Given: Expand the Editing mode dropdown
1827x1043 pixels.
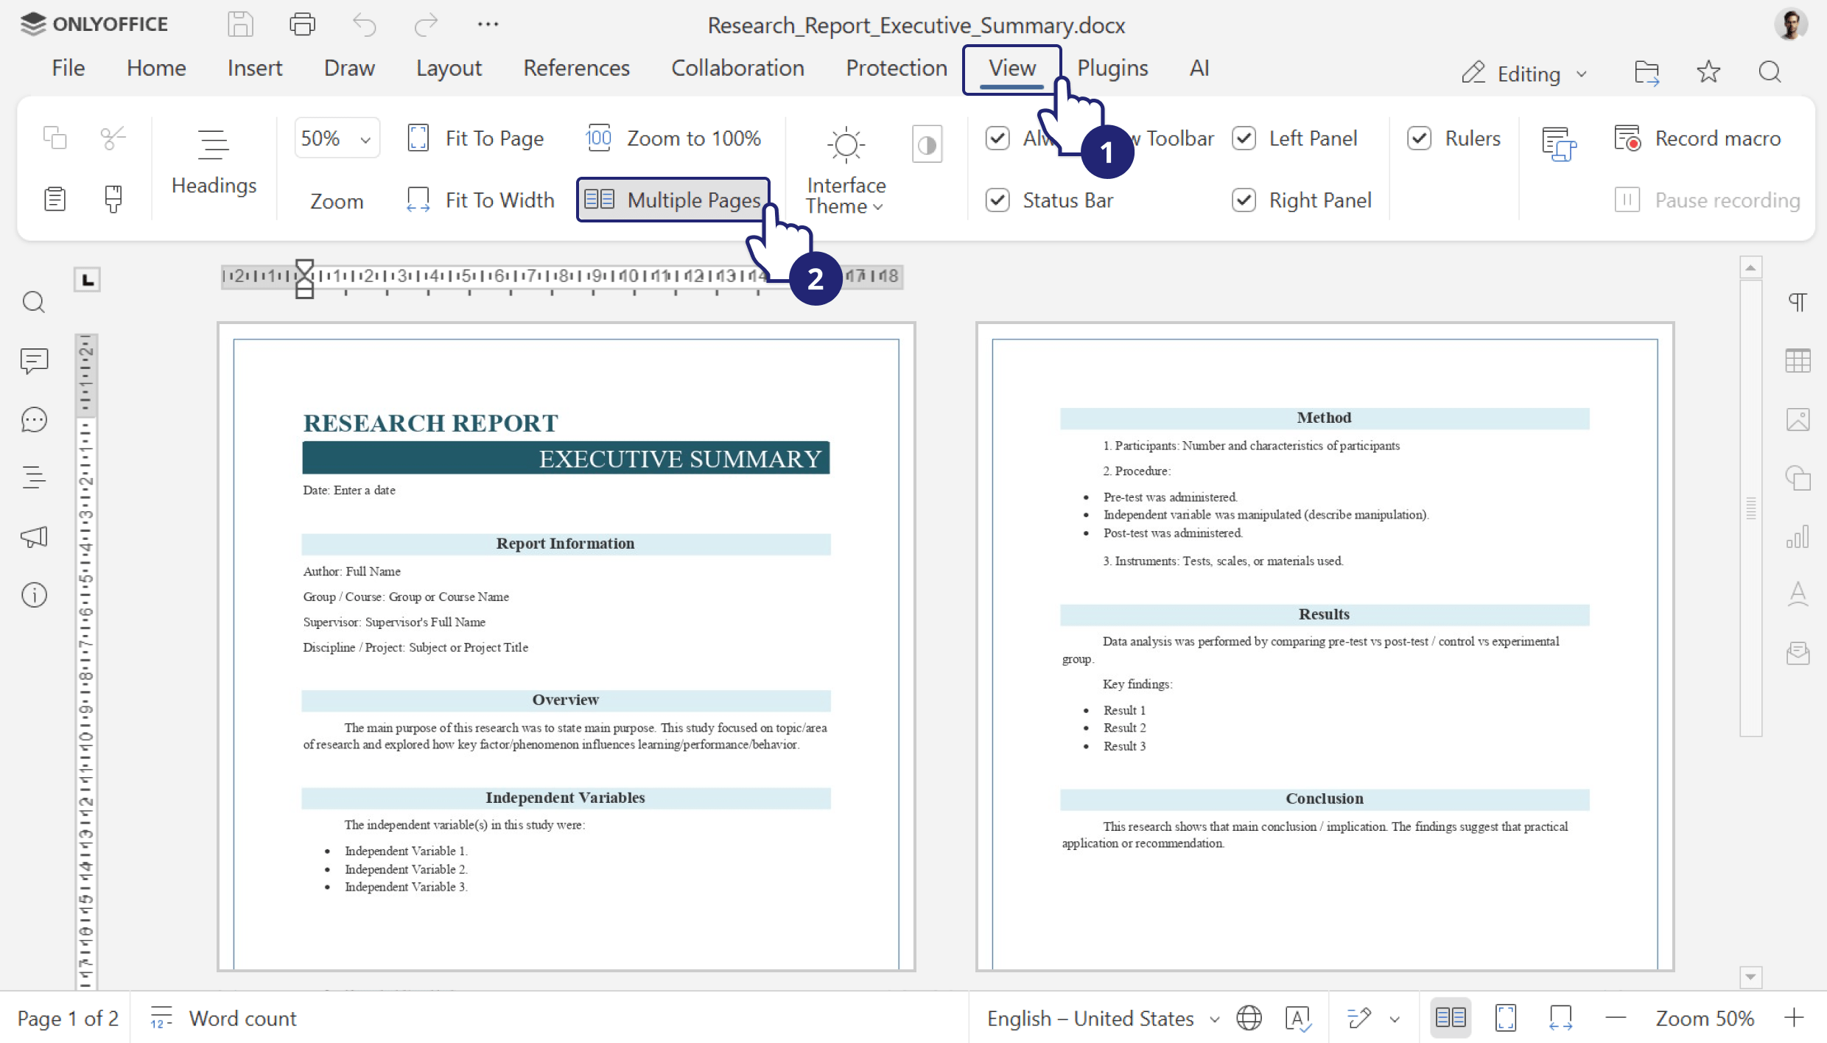Looking at the screenshot, I should (1524, 73).
